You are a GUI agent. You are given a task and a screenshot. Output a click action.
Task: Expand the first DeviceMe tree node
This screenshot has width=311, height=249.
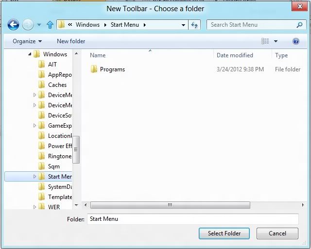tap(35, 95)
